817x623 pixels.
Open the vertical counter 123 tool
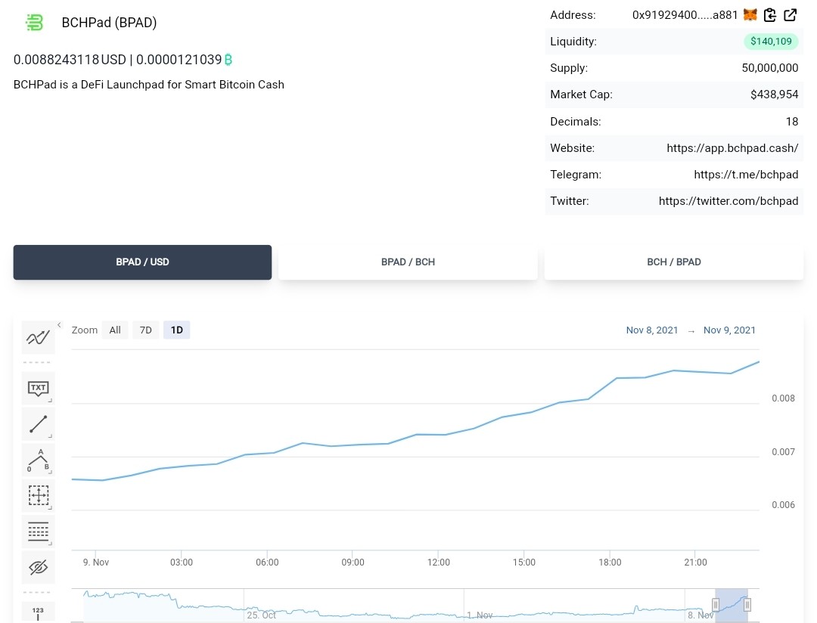pos(38,612)
